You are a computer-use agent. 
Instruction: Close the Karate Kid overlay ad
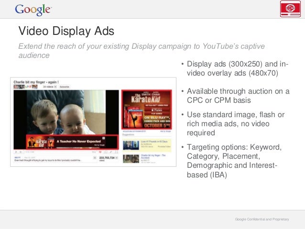tap(104, 138)
